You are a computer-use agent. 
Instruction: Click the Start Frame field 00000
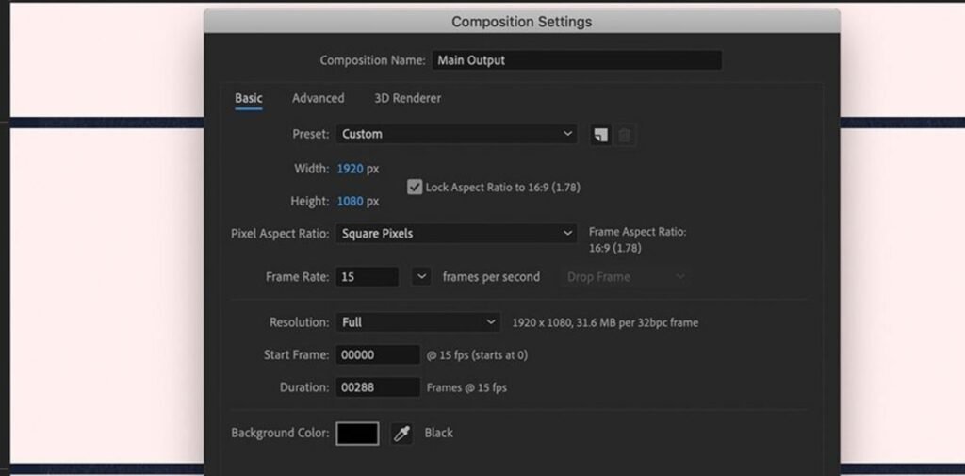[x=377, y=355]
